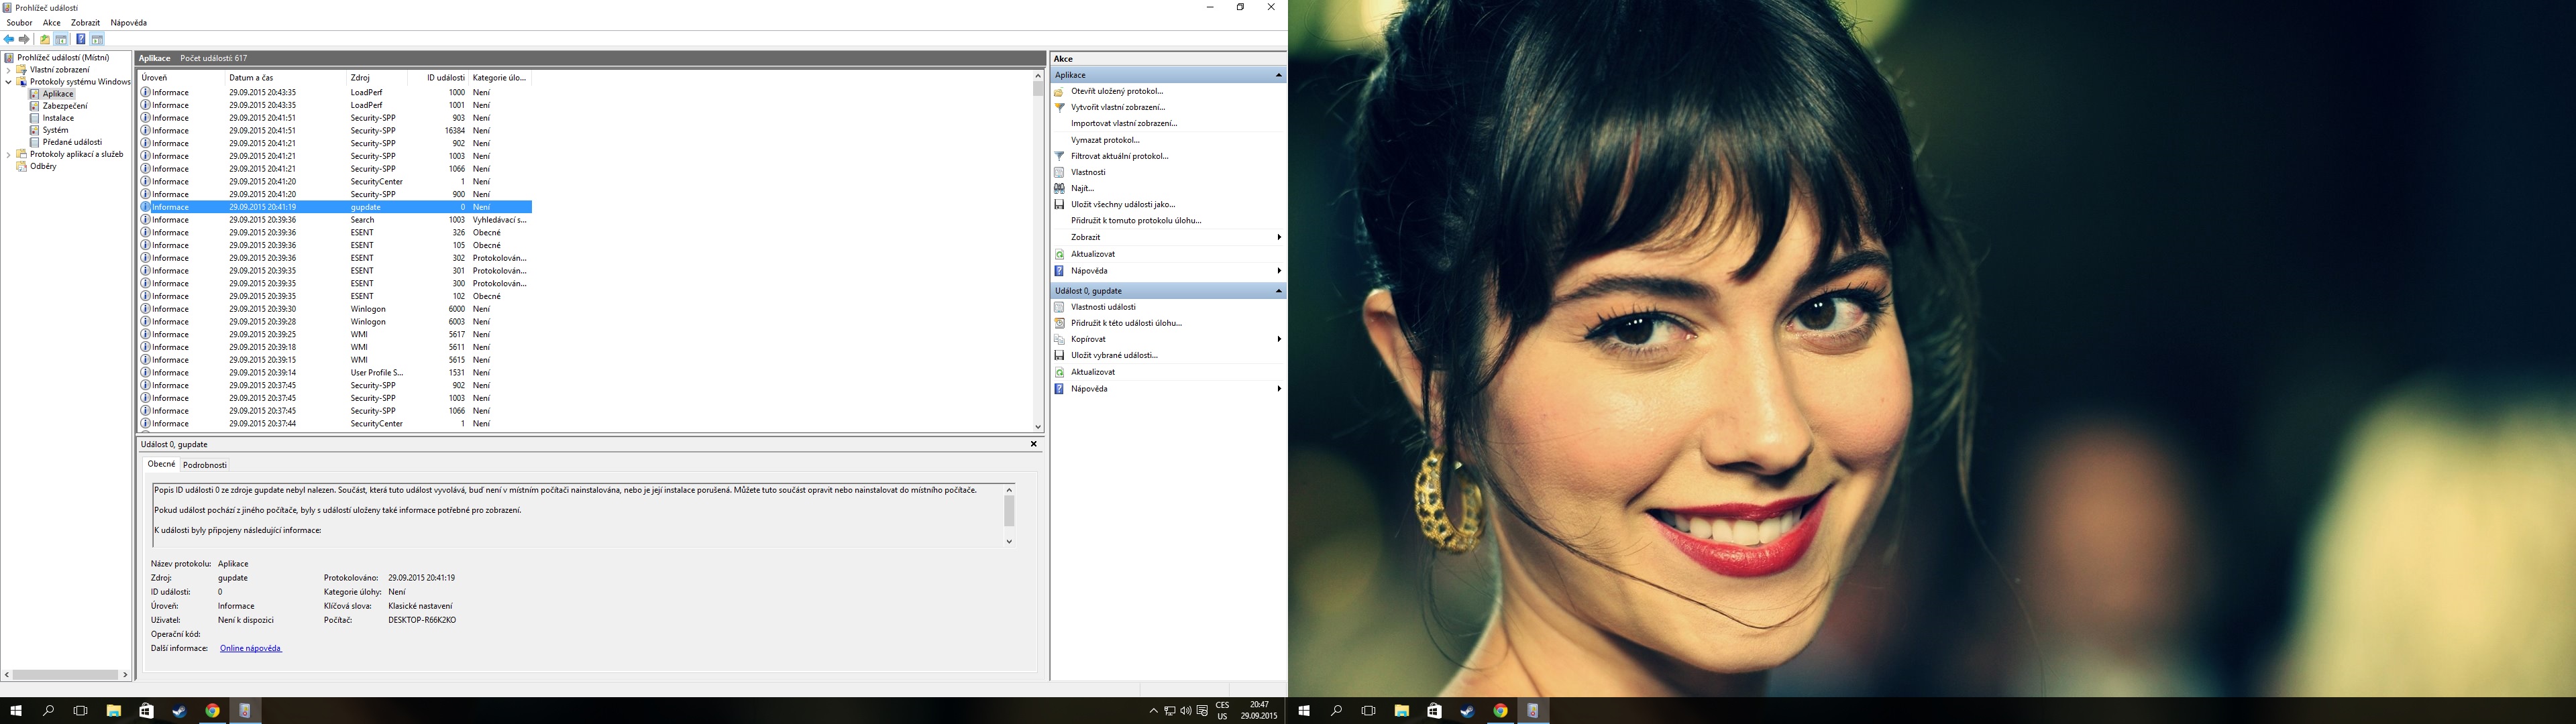Click the Filtrovat aktuální protokol funnel icon
The image size is (2576, 724).
click(1060, 156)
